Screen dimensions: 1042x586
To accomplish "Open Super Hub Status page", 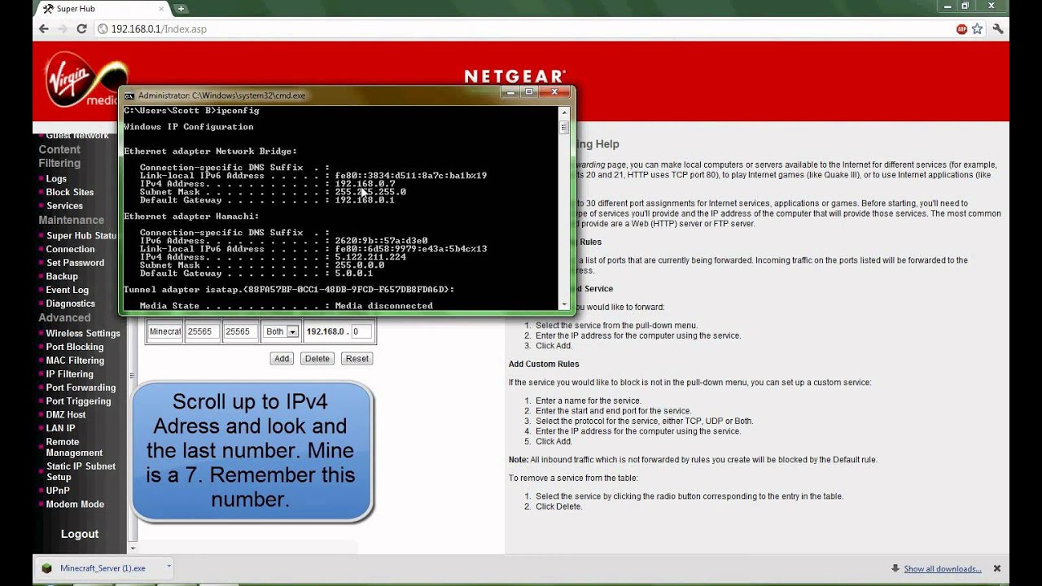I will (81, 236).
